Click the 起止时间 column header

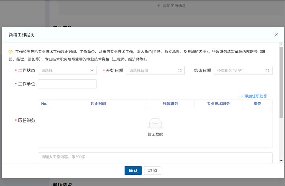tap(98, 104)
